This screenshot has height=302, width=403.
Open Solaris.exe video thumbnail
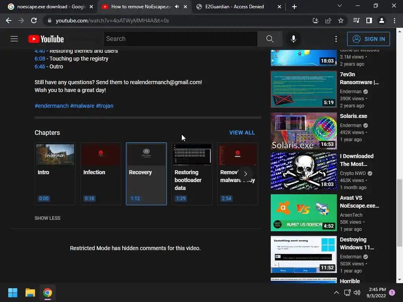tap(303, 131)
